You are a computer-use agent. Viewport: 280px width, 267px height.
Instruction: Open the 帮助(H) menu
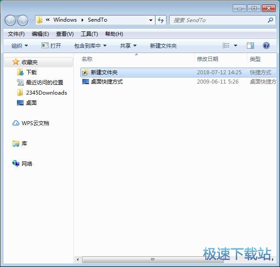pos(114,34)
